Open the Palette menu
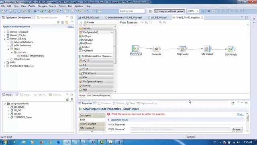Image resolution: width=257 pixels, height=145 pixels. pyautogui.click(x=32, y=6)
